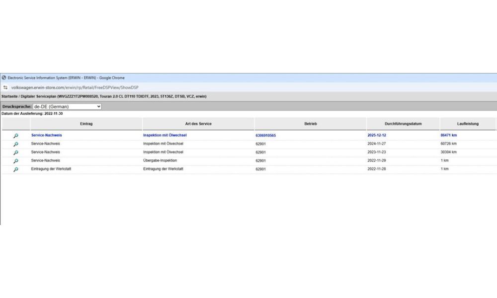Click date 2022-11-29
Image resolution: width=497 pixels, height=298 pixels.
click(377, 160)
